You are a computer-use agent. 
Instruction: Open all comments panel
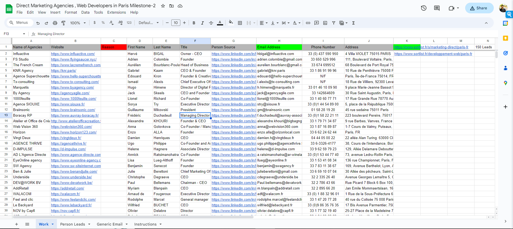(437, 8)
